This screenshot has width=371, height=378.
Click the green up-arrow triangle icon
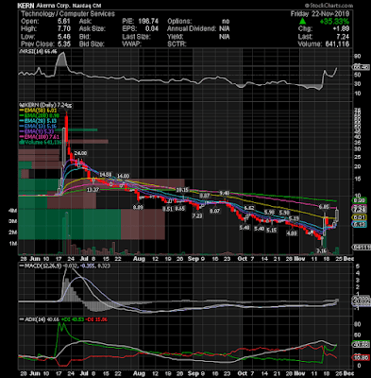tap(302, 21)
